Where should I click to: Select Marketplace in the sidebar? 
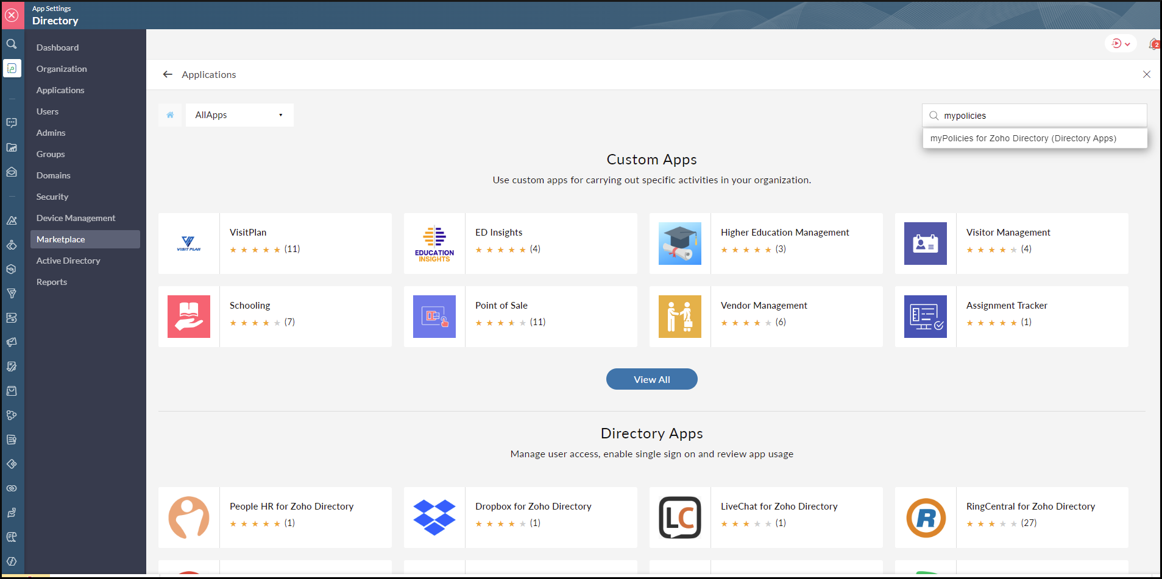tap(85, 239)
